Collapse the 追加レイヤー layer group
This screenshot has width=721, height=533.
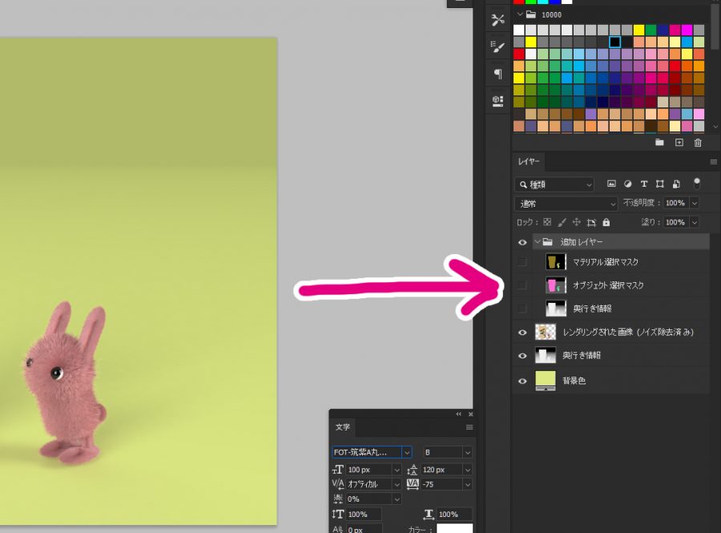click(537, 241)
